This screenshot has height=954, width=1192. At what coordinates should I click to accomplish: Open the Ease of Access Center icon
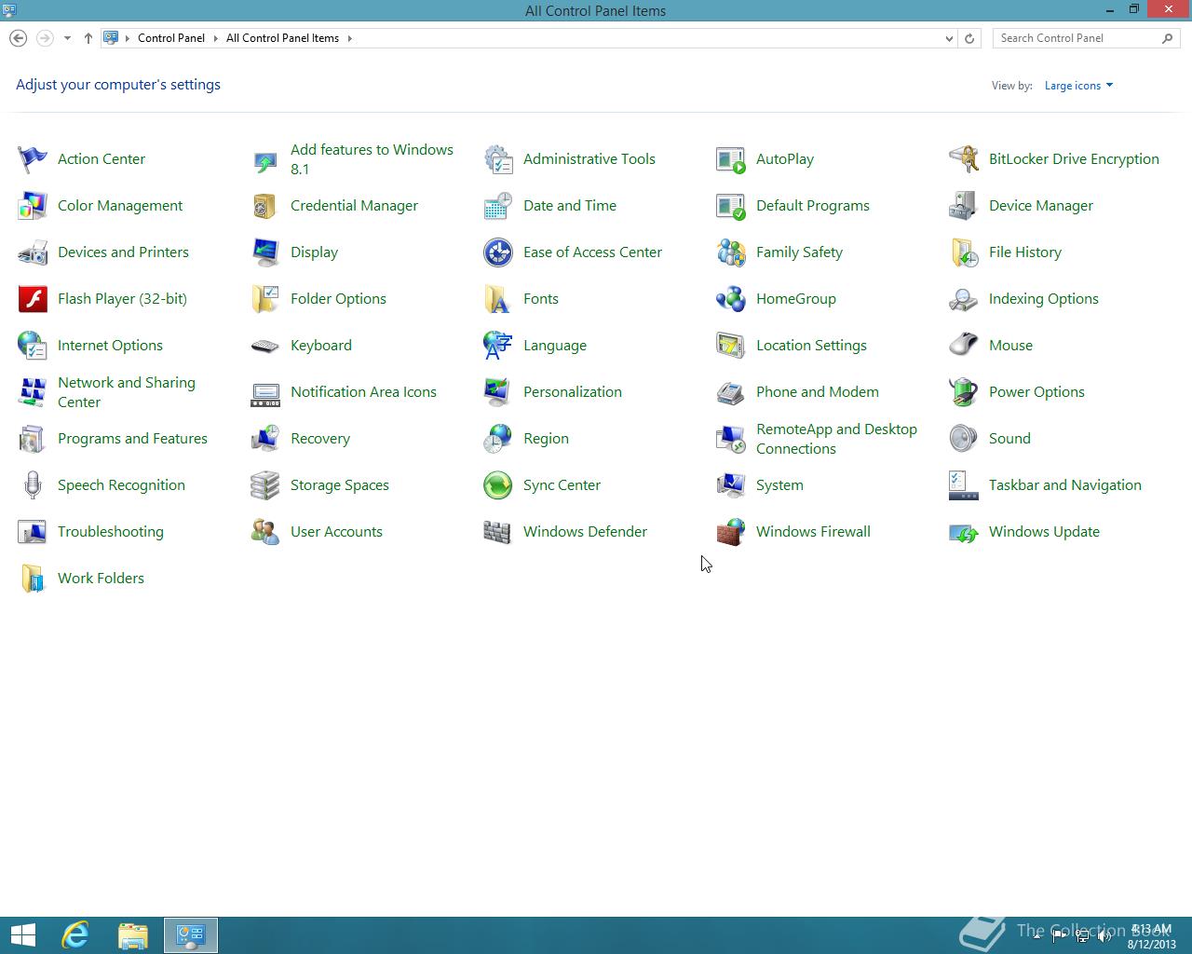(x=498, y=252)
